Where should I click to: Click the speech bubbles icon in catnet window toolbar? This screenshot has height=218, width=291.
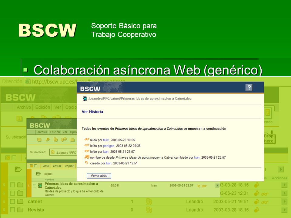64,140
